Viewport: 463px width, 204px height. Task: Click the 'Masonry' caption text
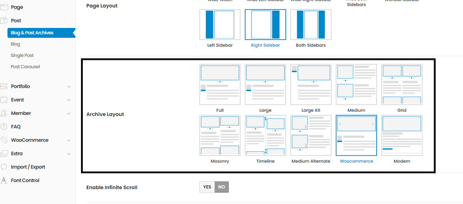coord(220,161)
